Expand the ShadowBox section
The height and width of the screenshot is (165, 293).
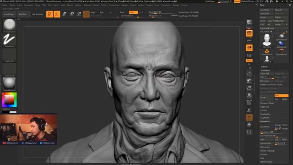pyautogui.click(x=266, y=114)
